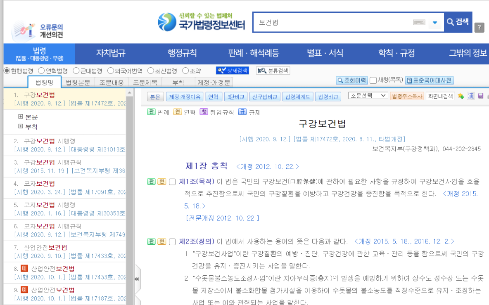This screenshot has width=489, height=305.
Task: Switch to the 법령본문 tab
Action: [x=78, y=83]
